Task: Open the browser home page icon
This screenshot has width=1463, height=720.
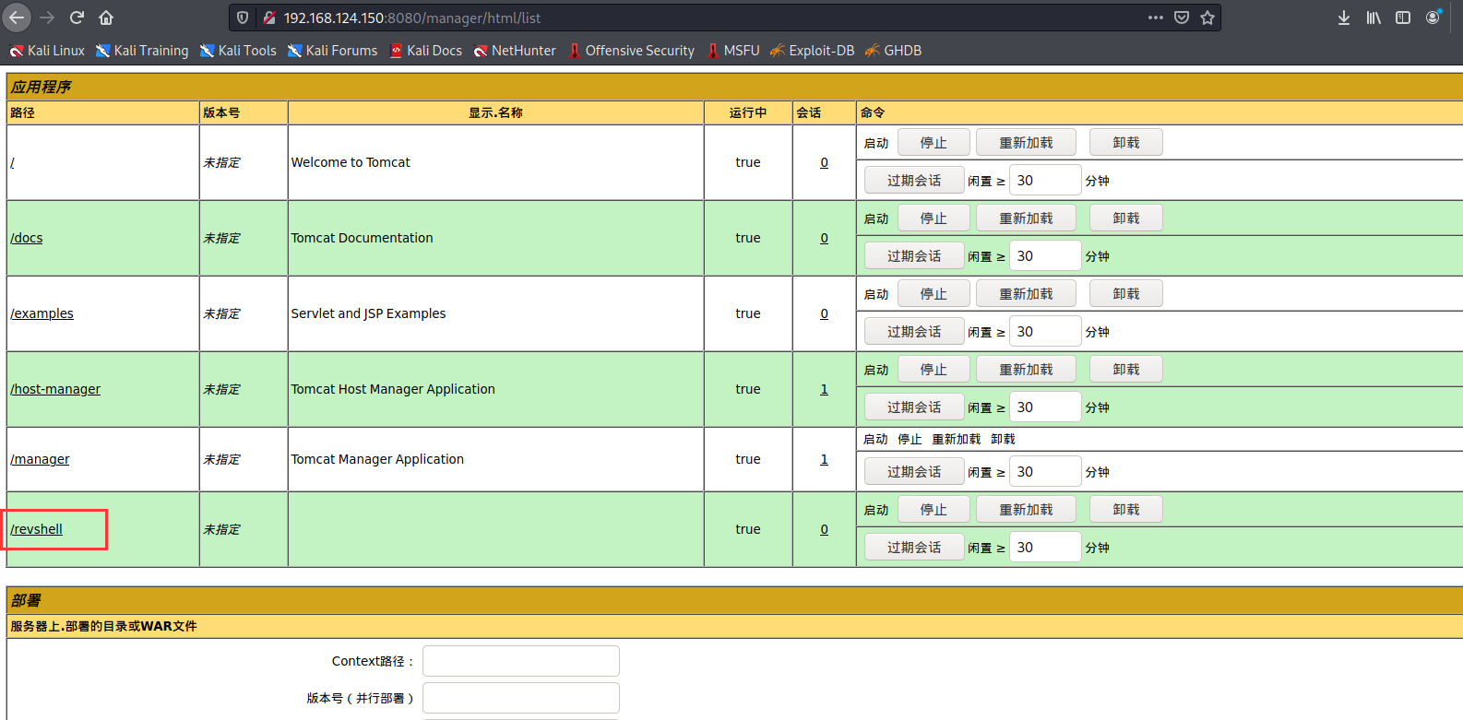Action: [106, 18]
